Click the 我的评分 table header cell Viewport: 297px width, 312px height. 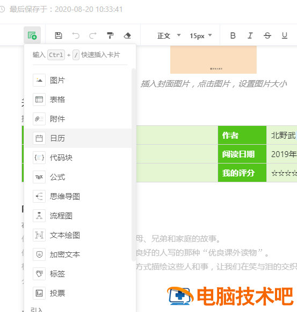click(242, 173)
